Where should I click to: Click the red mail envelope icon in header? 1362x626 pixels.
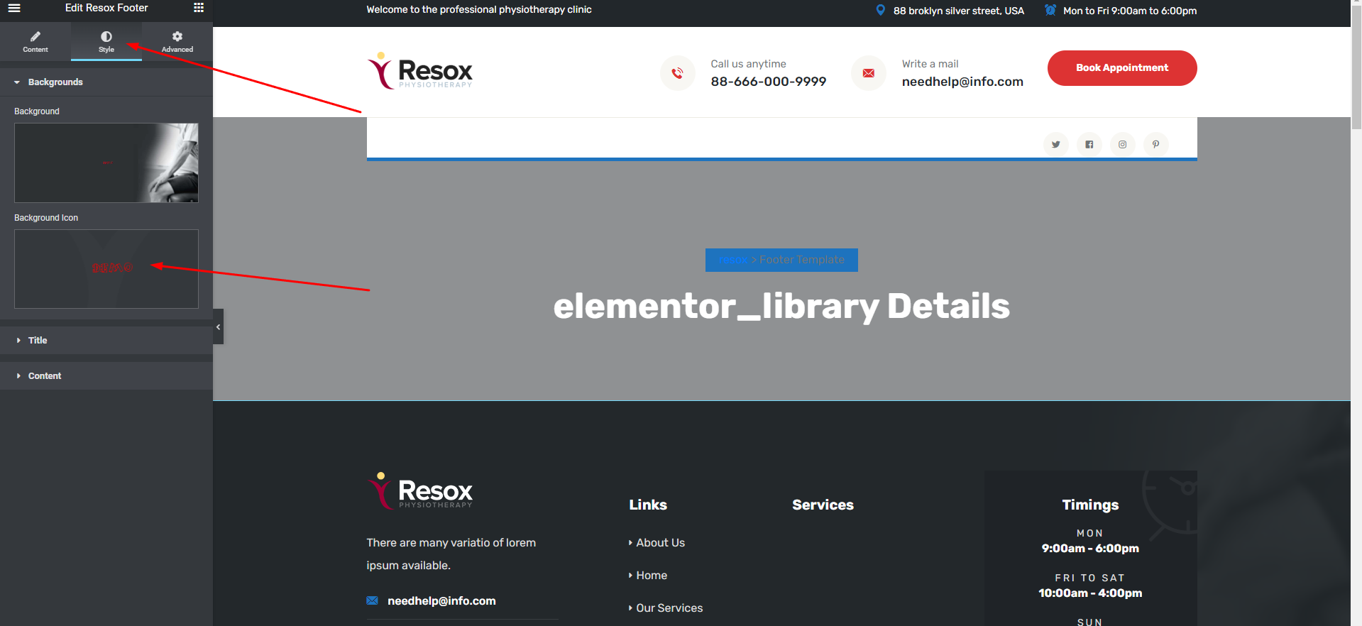869,73
